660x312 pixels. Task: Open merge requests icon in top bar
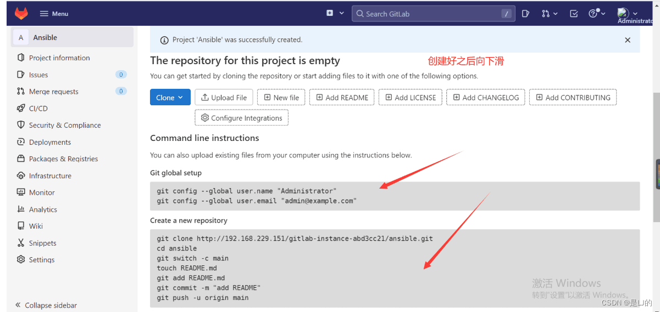[x=545, y=14]
